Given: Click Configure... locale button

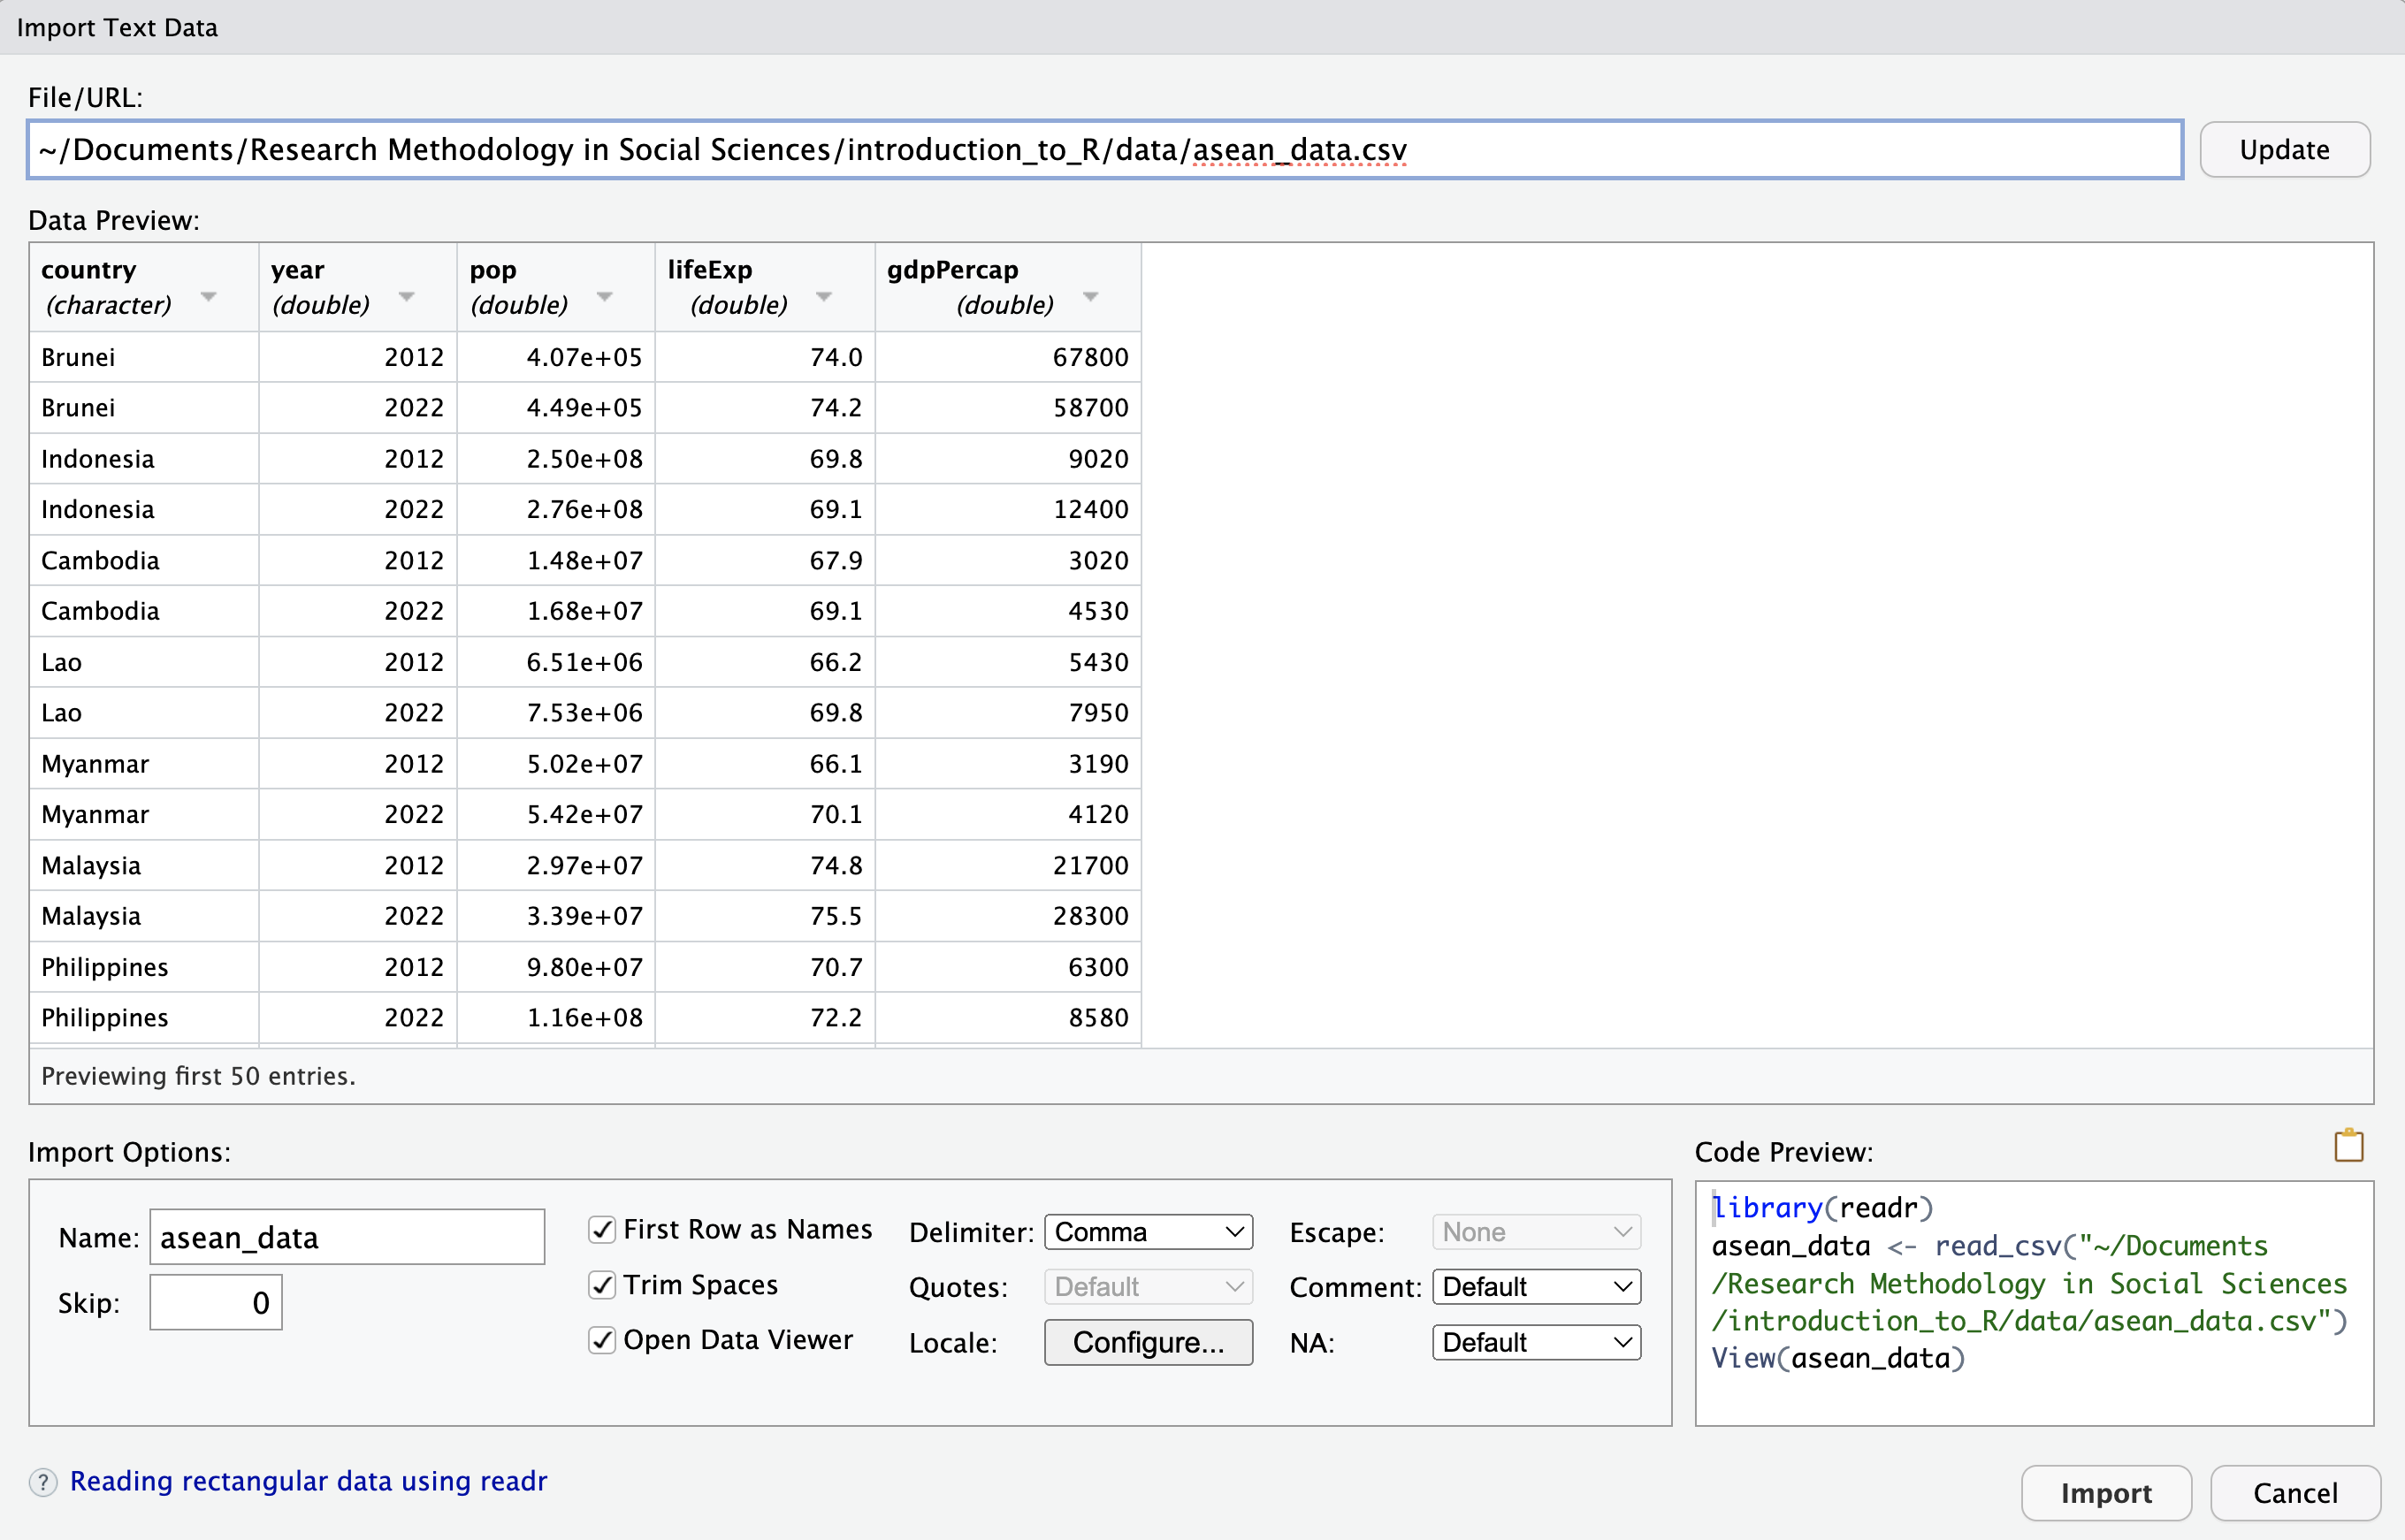Looking at the screenshot, I should [1148, 1343].
